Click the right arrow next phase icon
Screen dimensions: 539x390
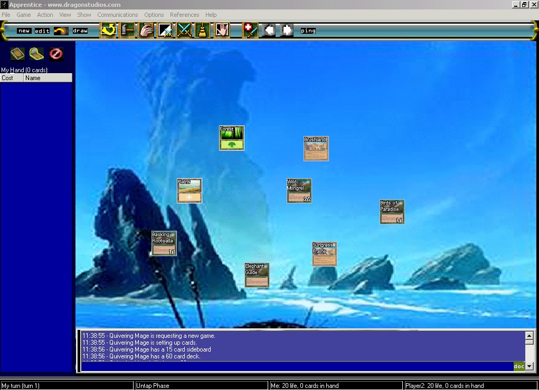[x=286, y=30]
